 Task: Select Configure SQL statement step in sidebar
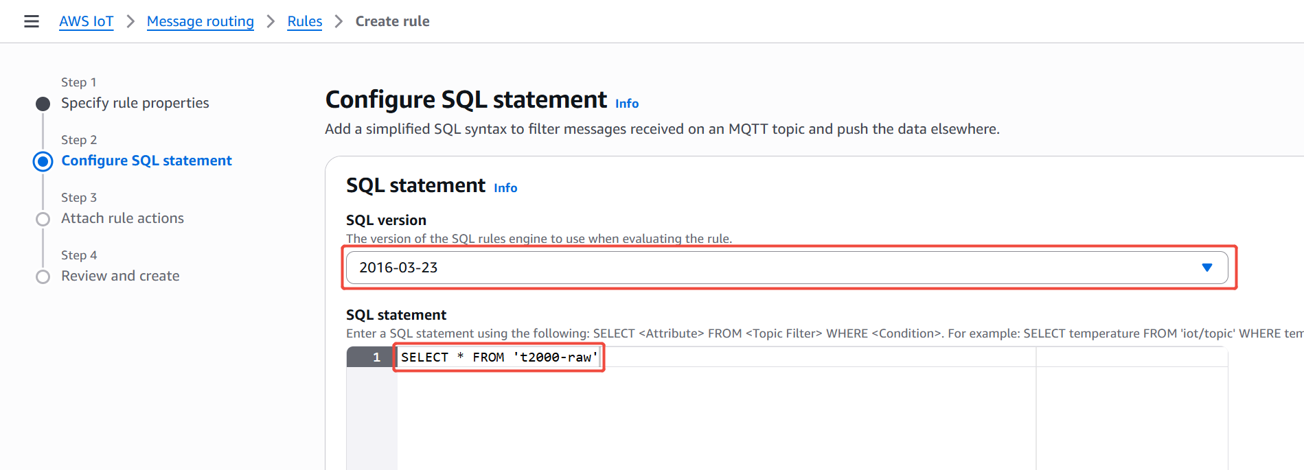pos(146,161)
